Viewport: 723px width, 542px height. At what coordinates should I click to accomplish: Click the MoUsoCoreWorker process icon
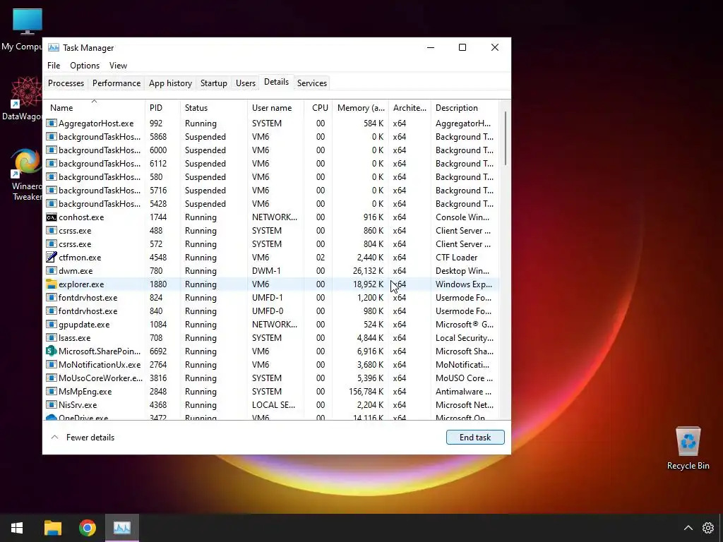[51, 378]
